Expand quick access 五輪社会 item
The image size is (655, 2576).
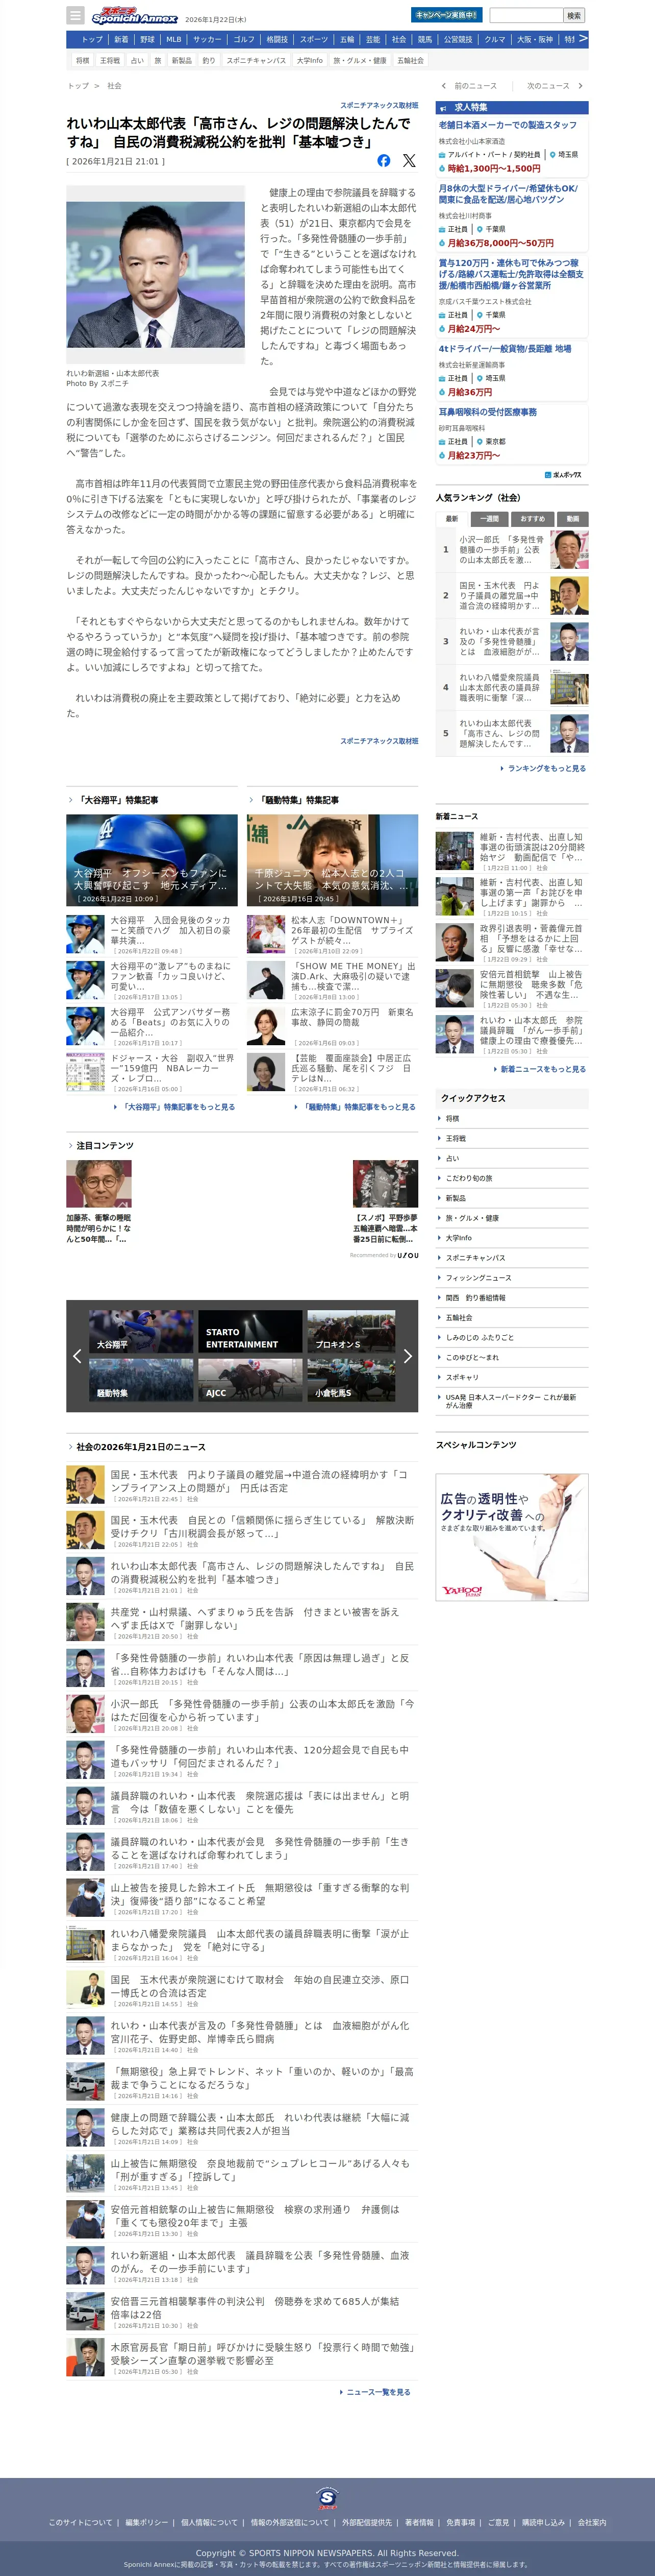point(511,1317)
